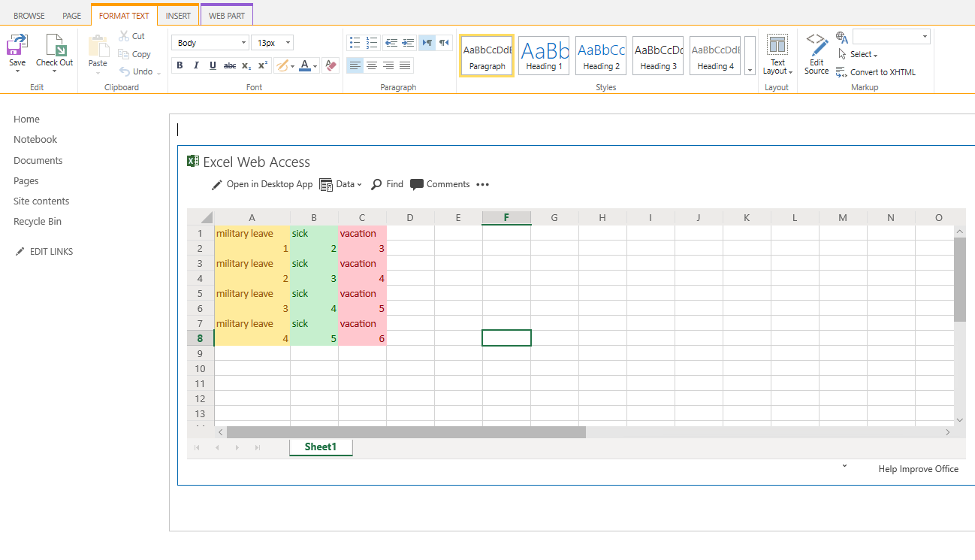
Task: Clear formatting with the eraser icon
Action: [x=331, y=65]
